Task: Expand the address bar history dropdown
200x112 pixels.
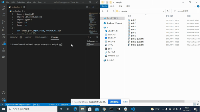Action: tap(163, 11)
